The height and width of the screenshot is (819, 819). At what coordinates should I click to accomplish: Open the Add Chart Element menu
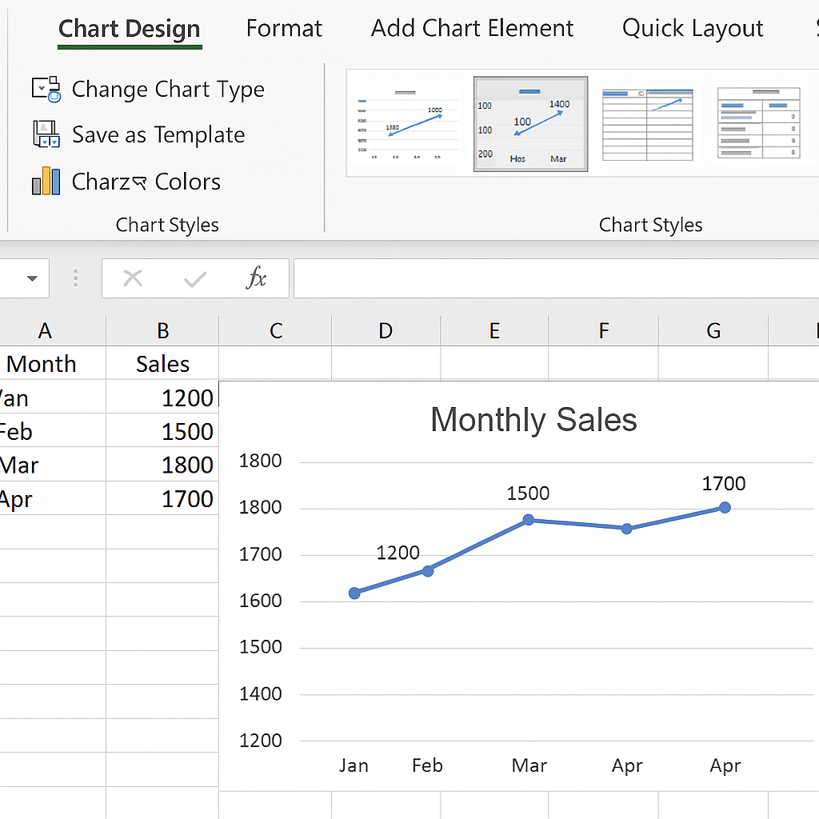[472, 30]
